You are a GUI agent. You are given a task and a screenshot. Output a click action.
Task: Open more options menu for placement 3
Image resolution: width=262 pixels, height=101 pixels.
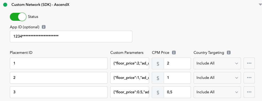point(249,92)
